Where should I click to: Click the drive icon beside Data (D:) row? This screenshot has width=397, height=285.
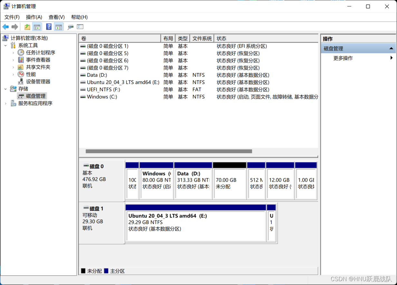tap(83, 75)
